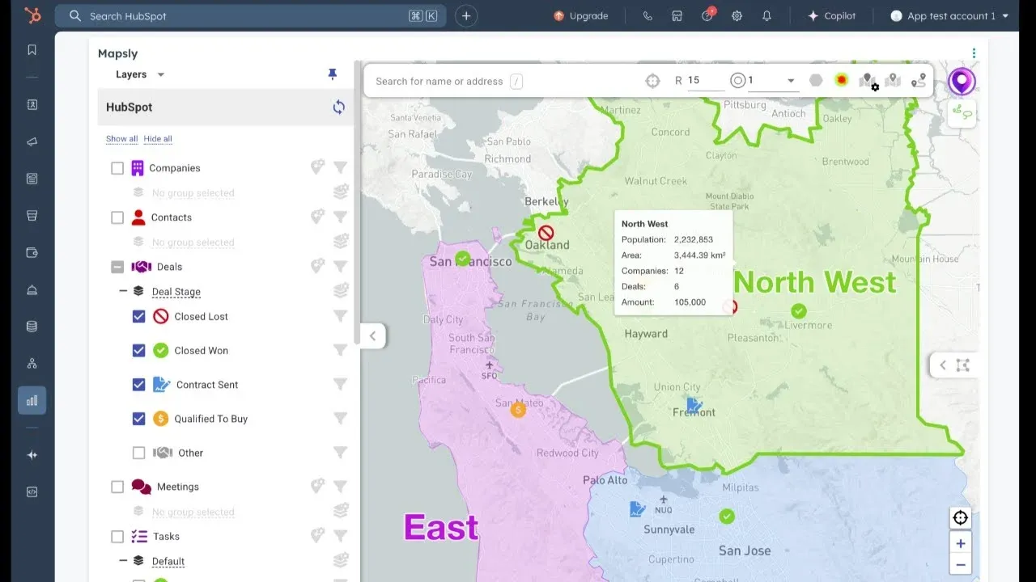This screenshot has height=582, width=1036.
Task: Zoom in on the map
Action: tap(961, 543)
